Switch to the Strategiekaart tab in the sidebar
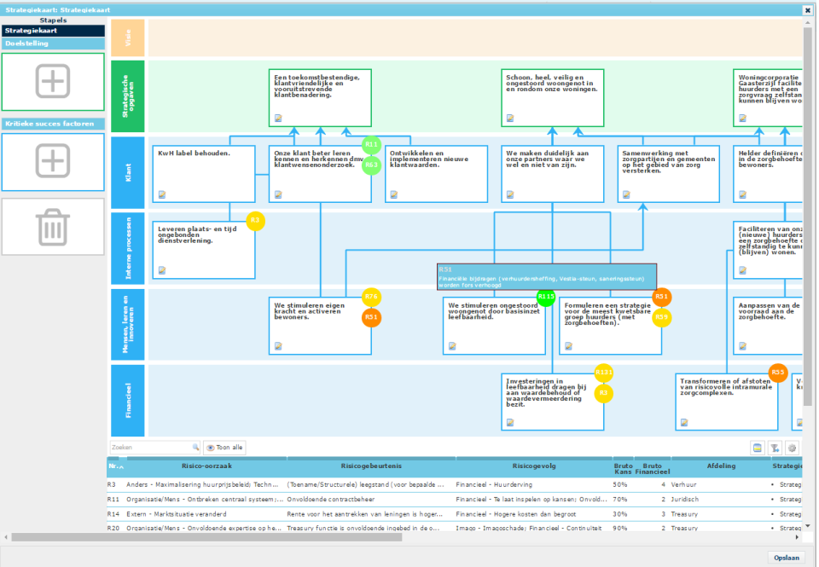 (52, 31)
